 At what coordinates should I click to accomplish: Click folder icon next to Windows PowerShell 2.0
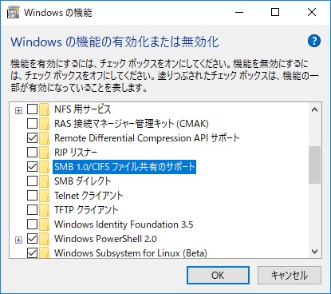pos(45,239)
